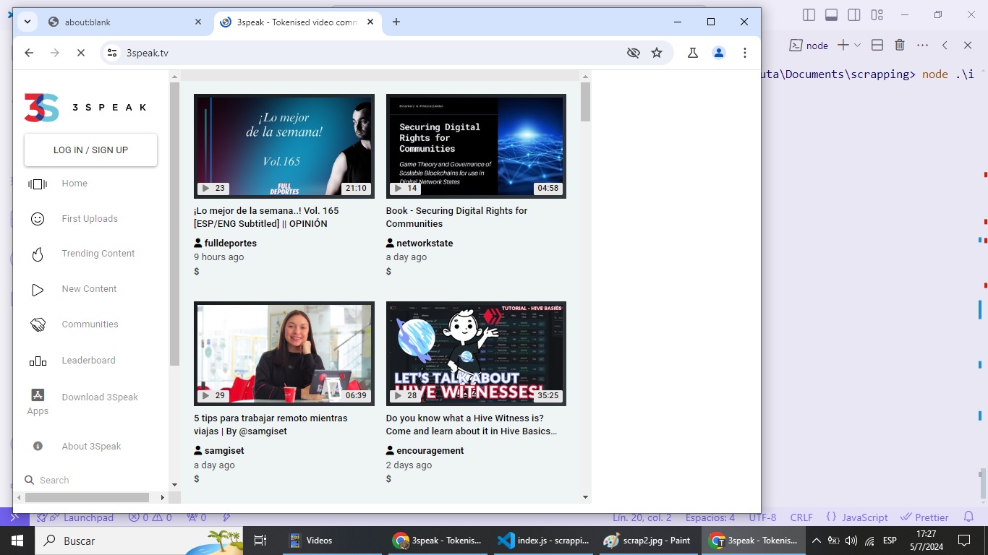Screen dimensions: 988x555
Task: Open Chrome three-dot menu
Action: coord(745,53)
